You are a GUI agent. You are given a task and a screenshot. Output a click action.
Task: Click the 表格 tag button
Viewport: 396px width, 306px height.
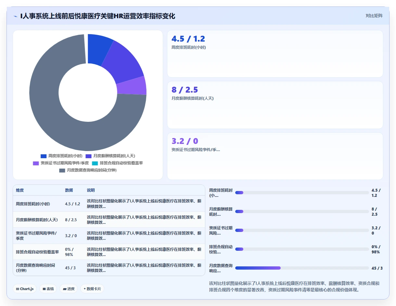pos(48,289)
